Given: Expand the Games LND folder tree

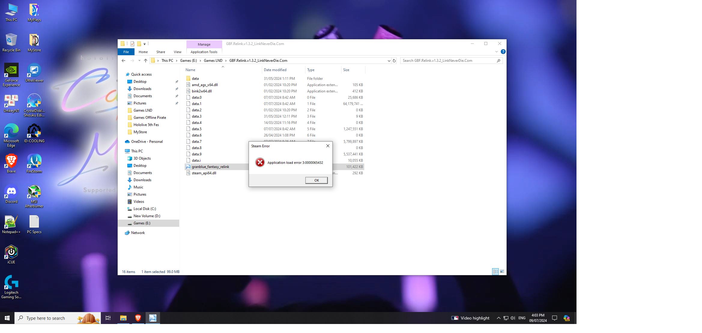Looking at the screenshot, I should (124, 110).
